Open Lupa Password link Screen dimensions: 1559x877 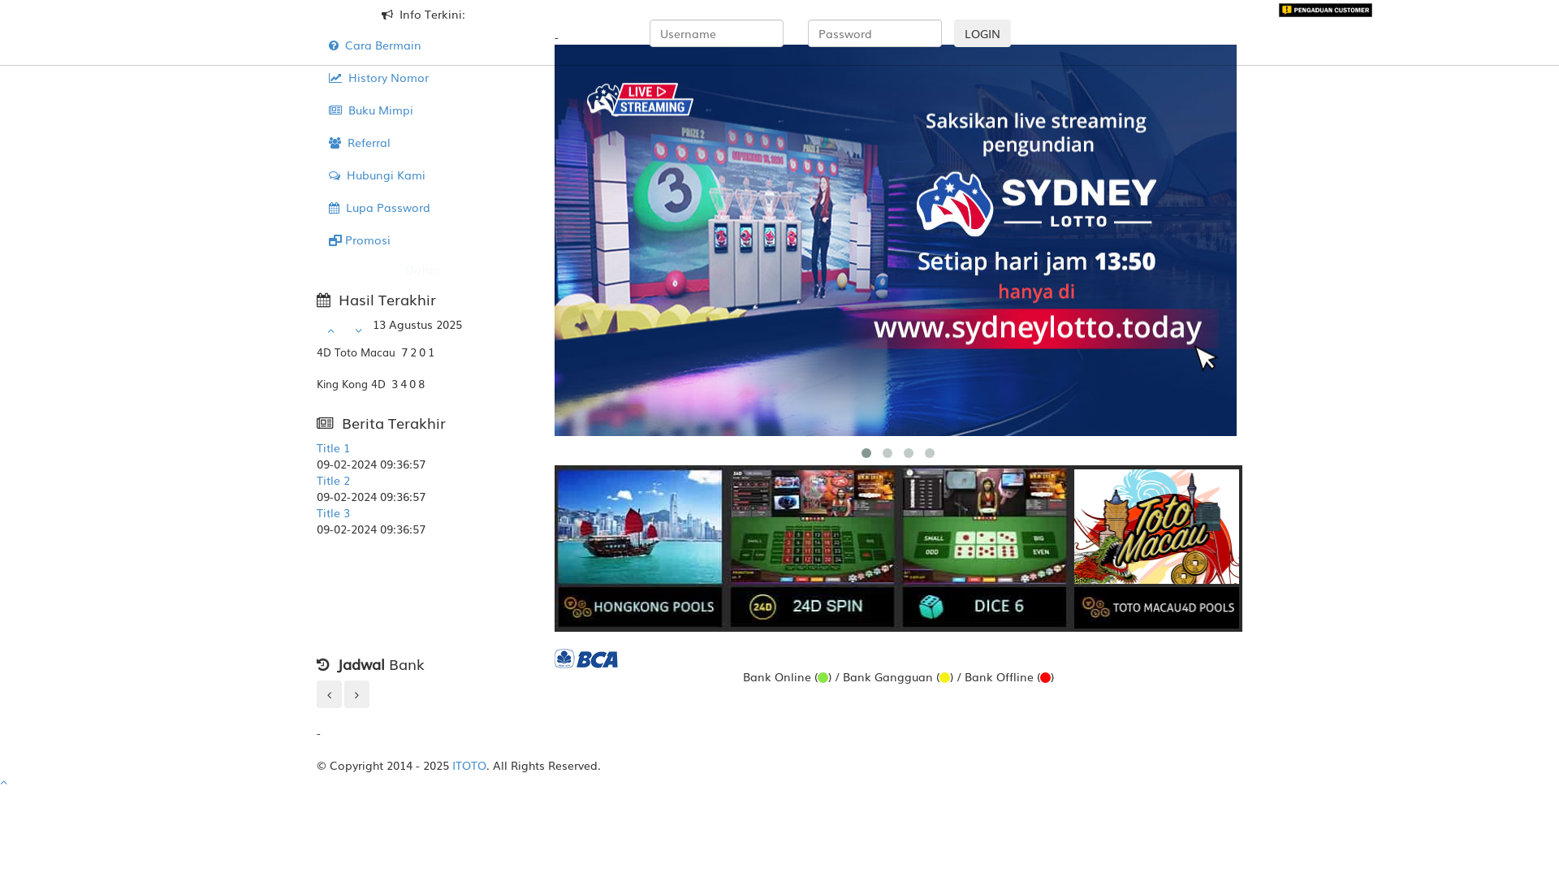(x=379, y=208)
